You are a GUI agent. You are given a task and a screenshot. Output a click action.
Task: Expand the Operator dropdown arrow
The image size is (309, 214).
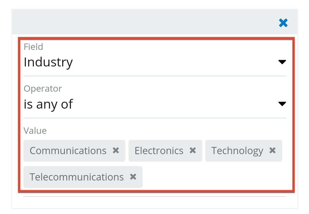pyautogui.click(x=282, y=104)
